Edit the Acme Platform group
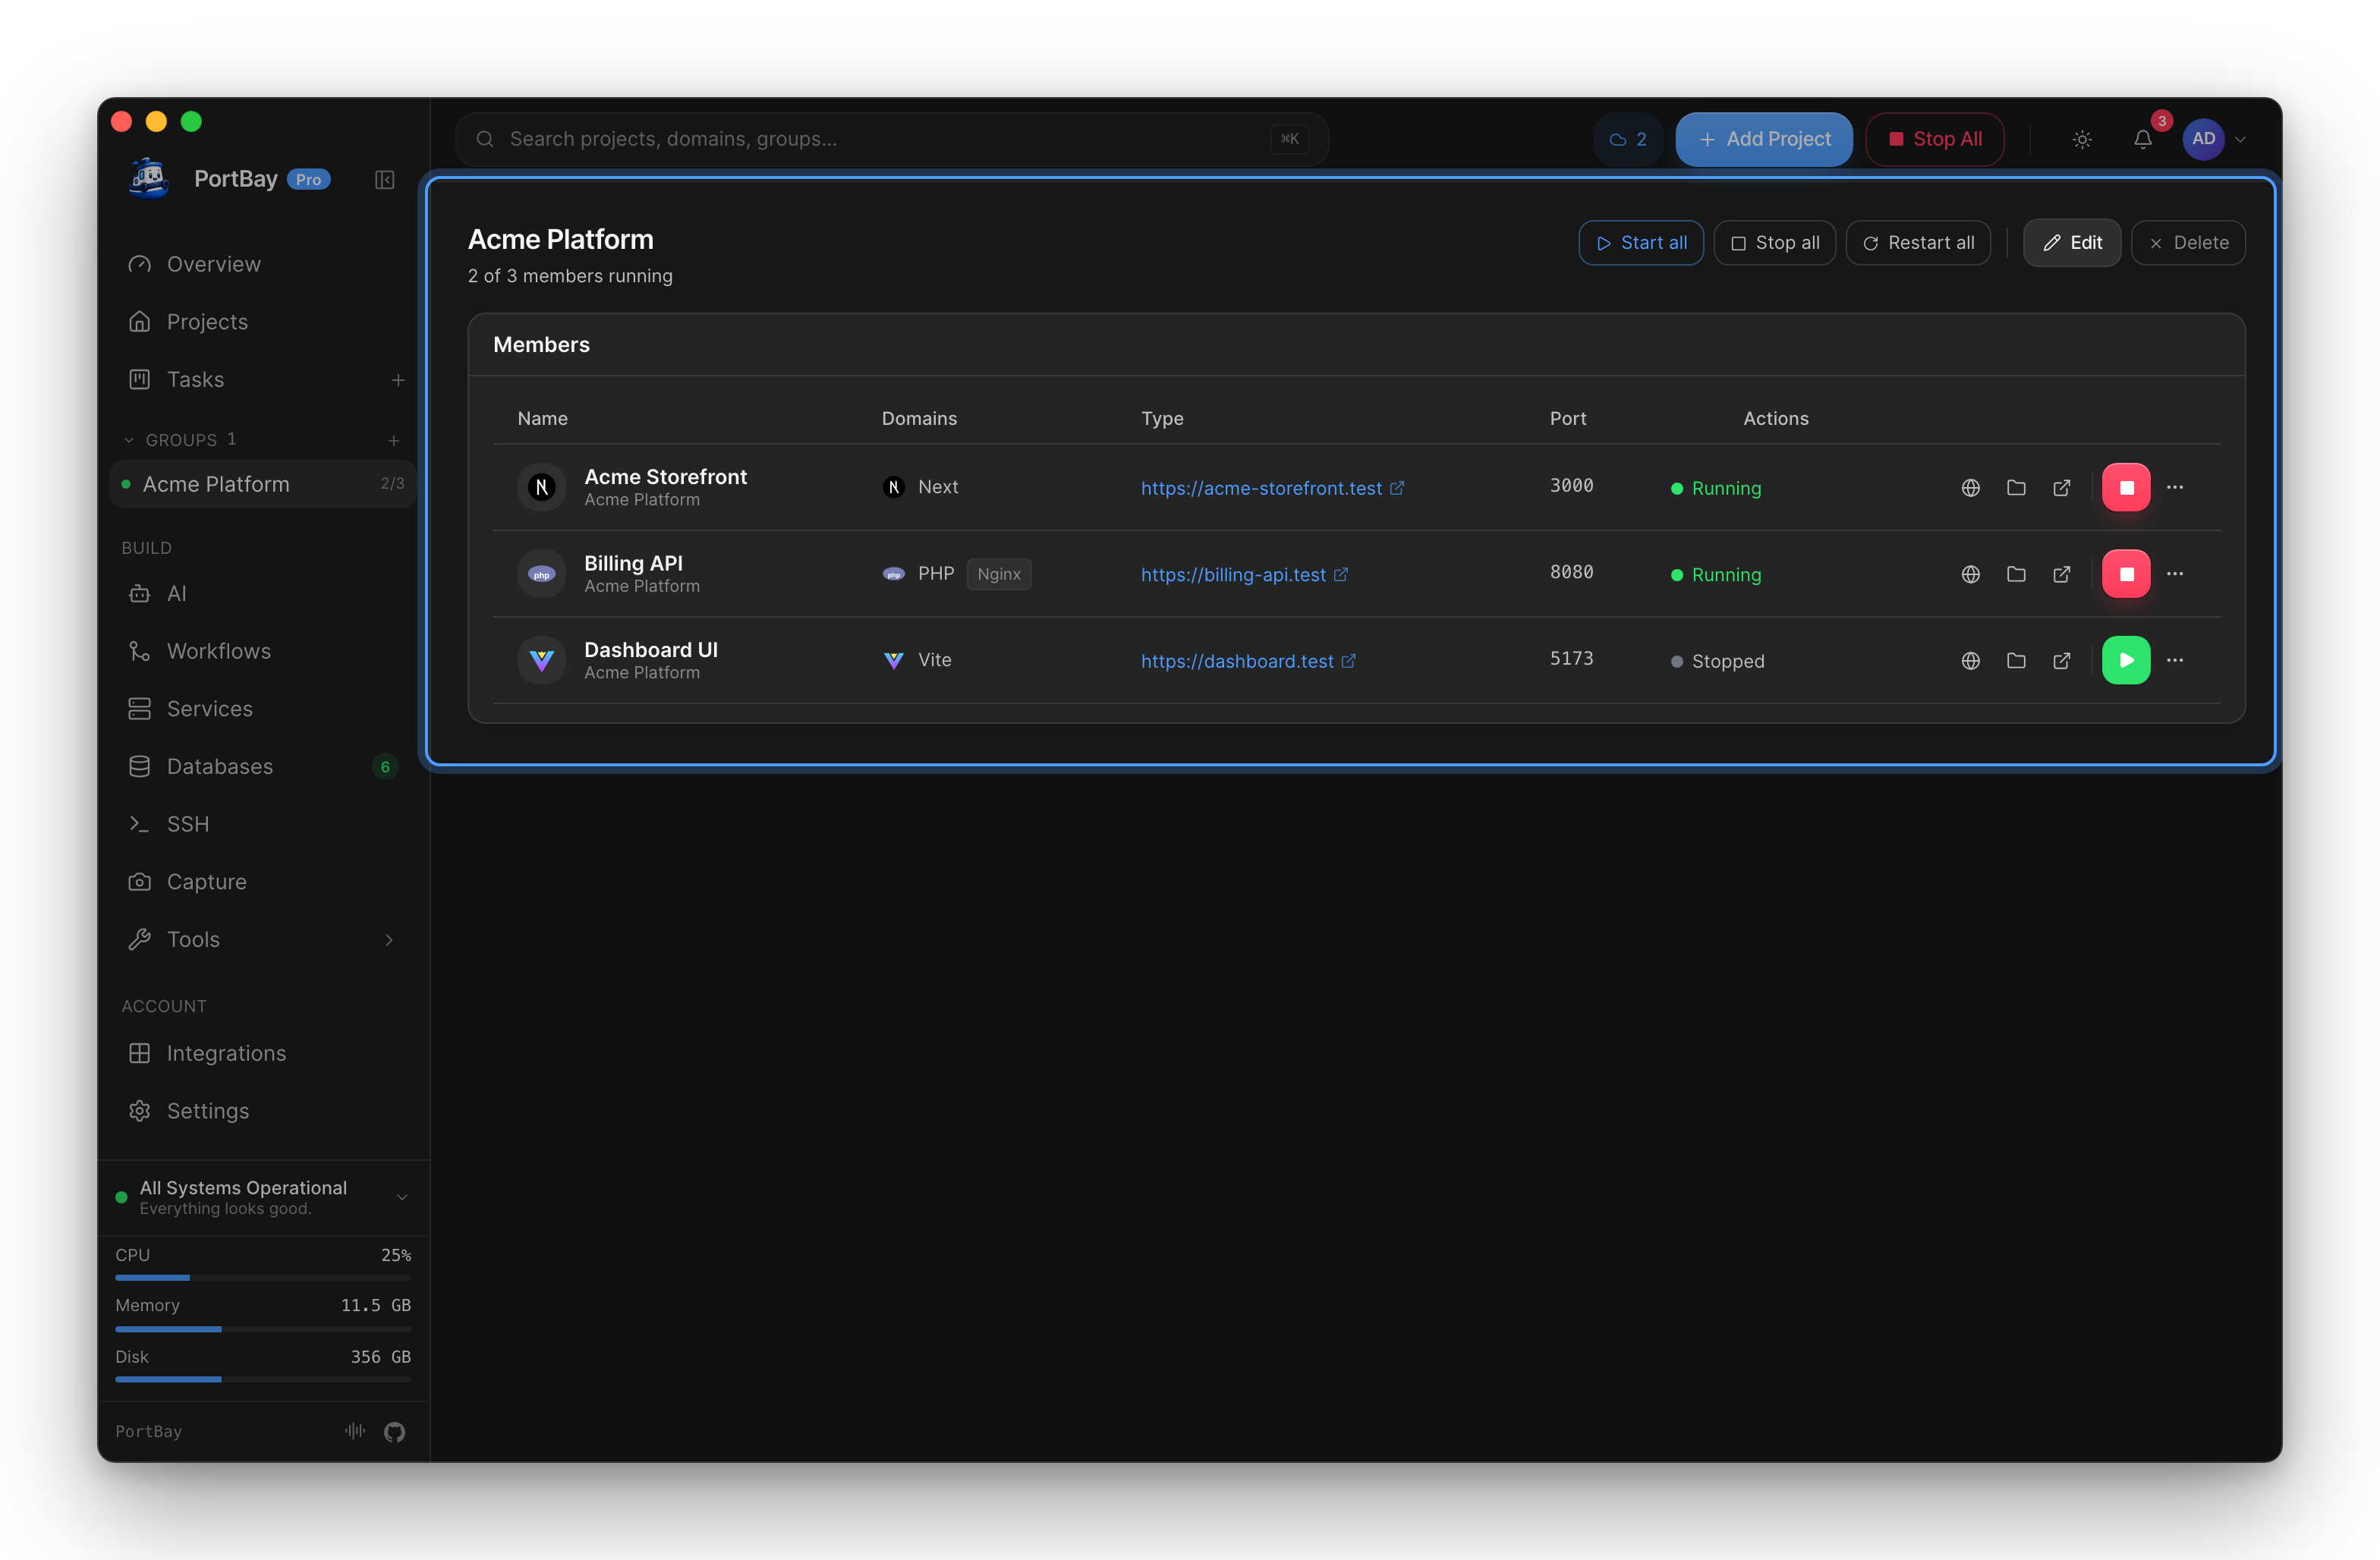Image resolution: width=2380 pixels, height=1560 pixels. 2072,243
